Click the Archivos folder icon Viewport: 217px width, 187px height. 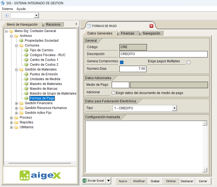click(16, 36)
